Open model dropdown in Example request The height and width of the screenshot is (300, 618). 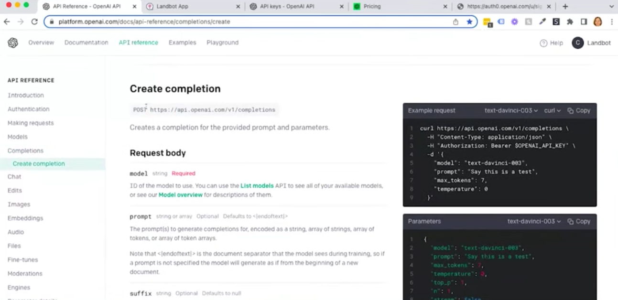coord(511,110)
